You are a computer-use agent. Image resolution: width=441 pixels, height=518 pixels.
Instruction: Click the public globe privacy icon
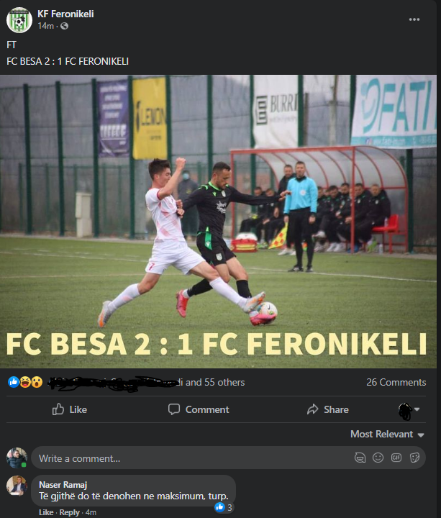point(65,26)
